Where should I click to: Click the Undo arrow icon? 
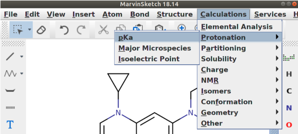point(64,30)
